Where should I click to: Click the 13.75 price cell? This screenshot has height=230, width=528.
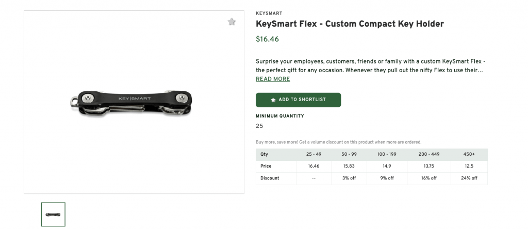point(428,166)
